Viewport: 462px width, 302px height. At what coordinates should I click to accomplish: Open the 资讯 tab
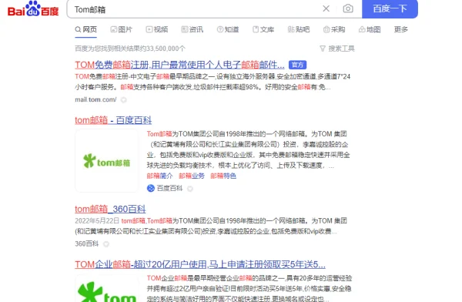(192, 29)
